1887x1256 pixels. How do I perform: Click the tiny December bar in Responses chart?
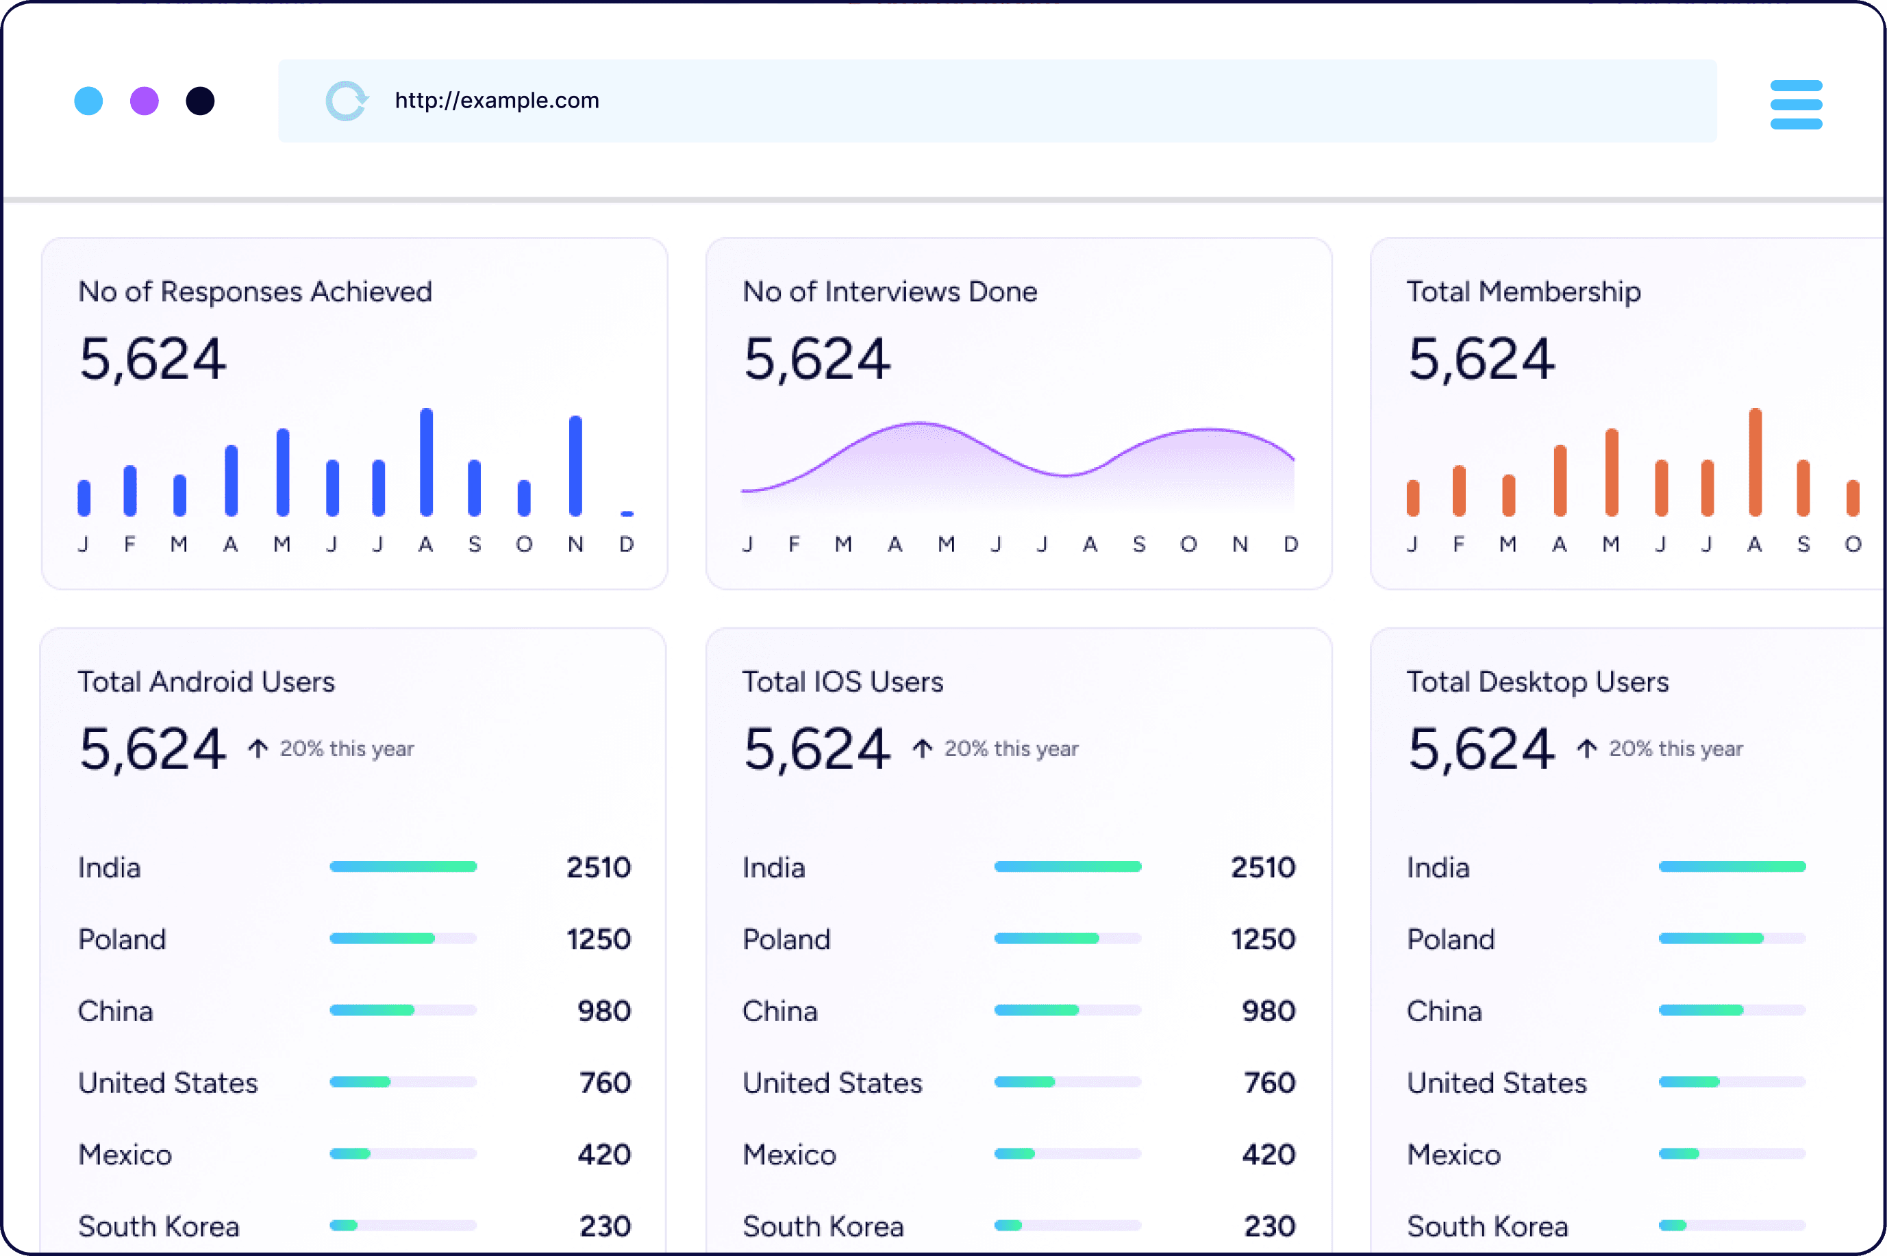[627, 514]
